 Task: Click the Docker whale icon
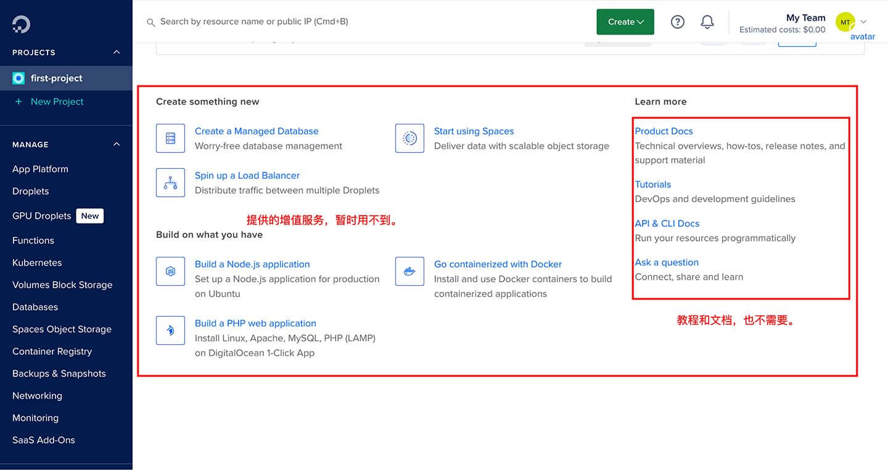tap(409, 271)
